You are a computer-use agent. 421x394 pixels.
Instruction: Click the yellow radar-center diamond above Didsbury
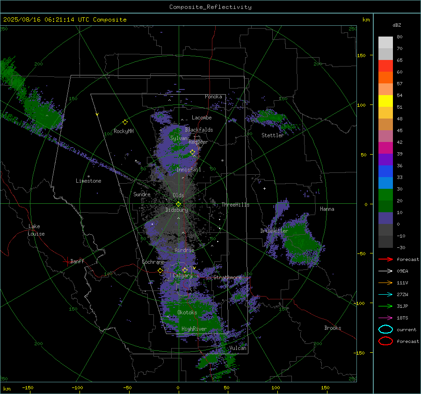[178, 204]
